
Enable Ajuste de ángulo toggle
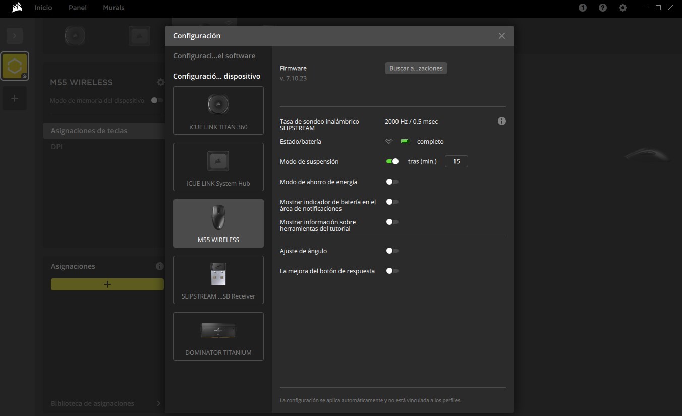[392, 251]
